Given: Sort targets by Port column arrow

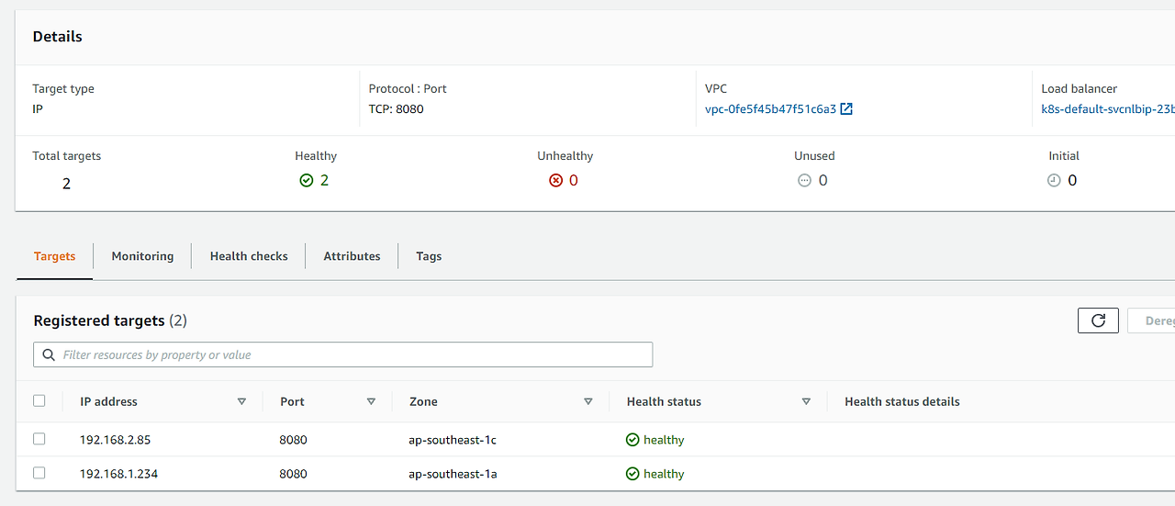Looking at the screenshot, I should click(x=371, y=401).
